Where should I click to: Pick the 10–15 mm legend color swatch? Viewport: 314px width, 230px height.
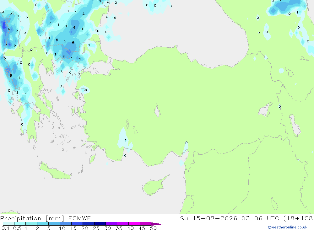click(66, 224)
